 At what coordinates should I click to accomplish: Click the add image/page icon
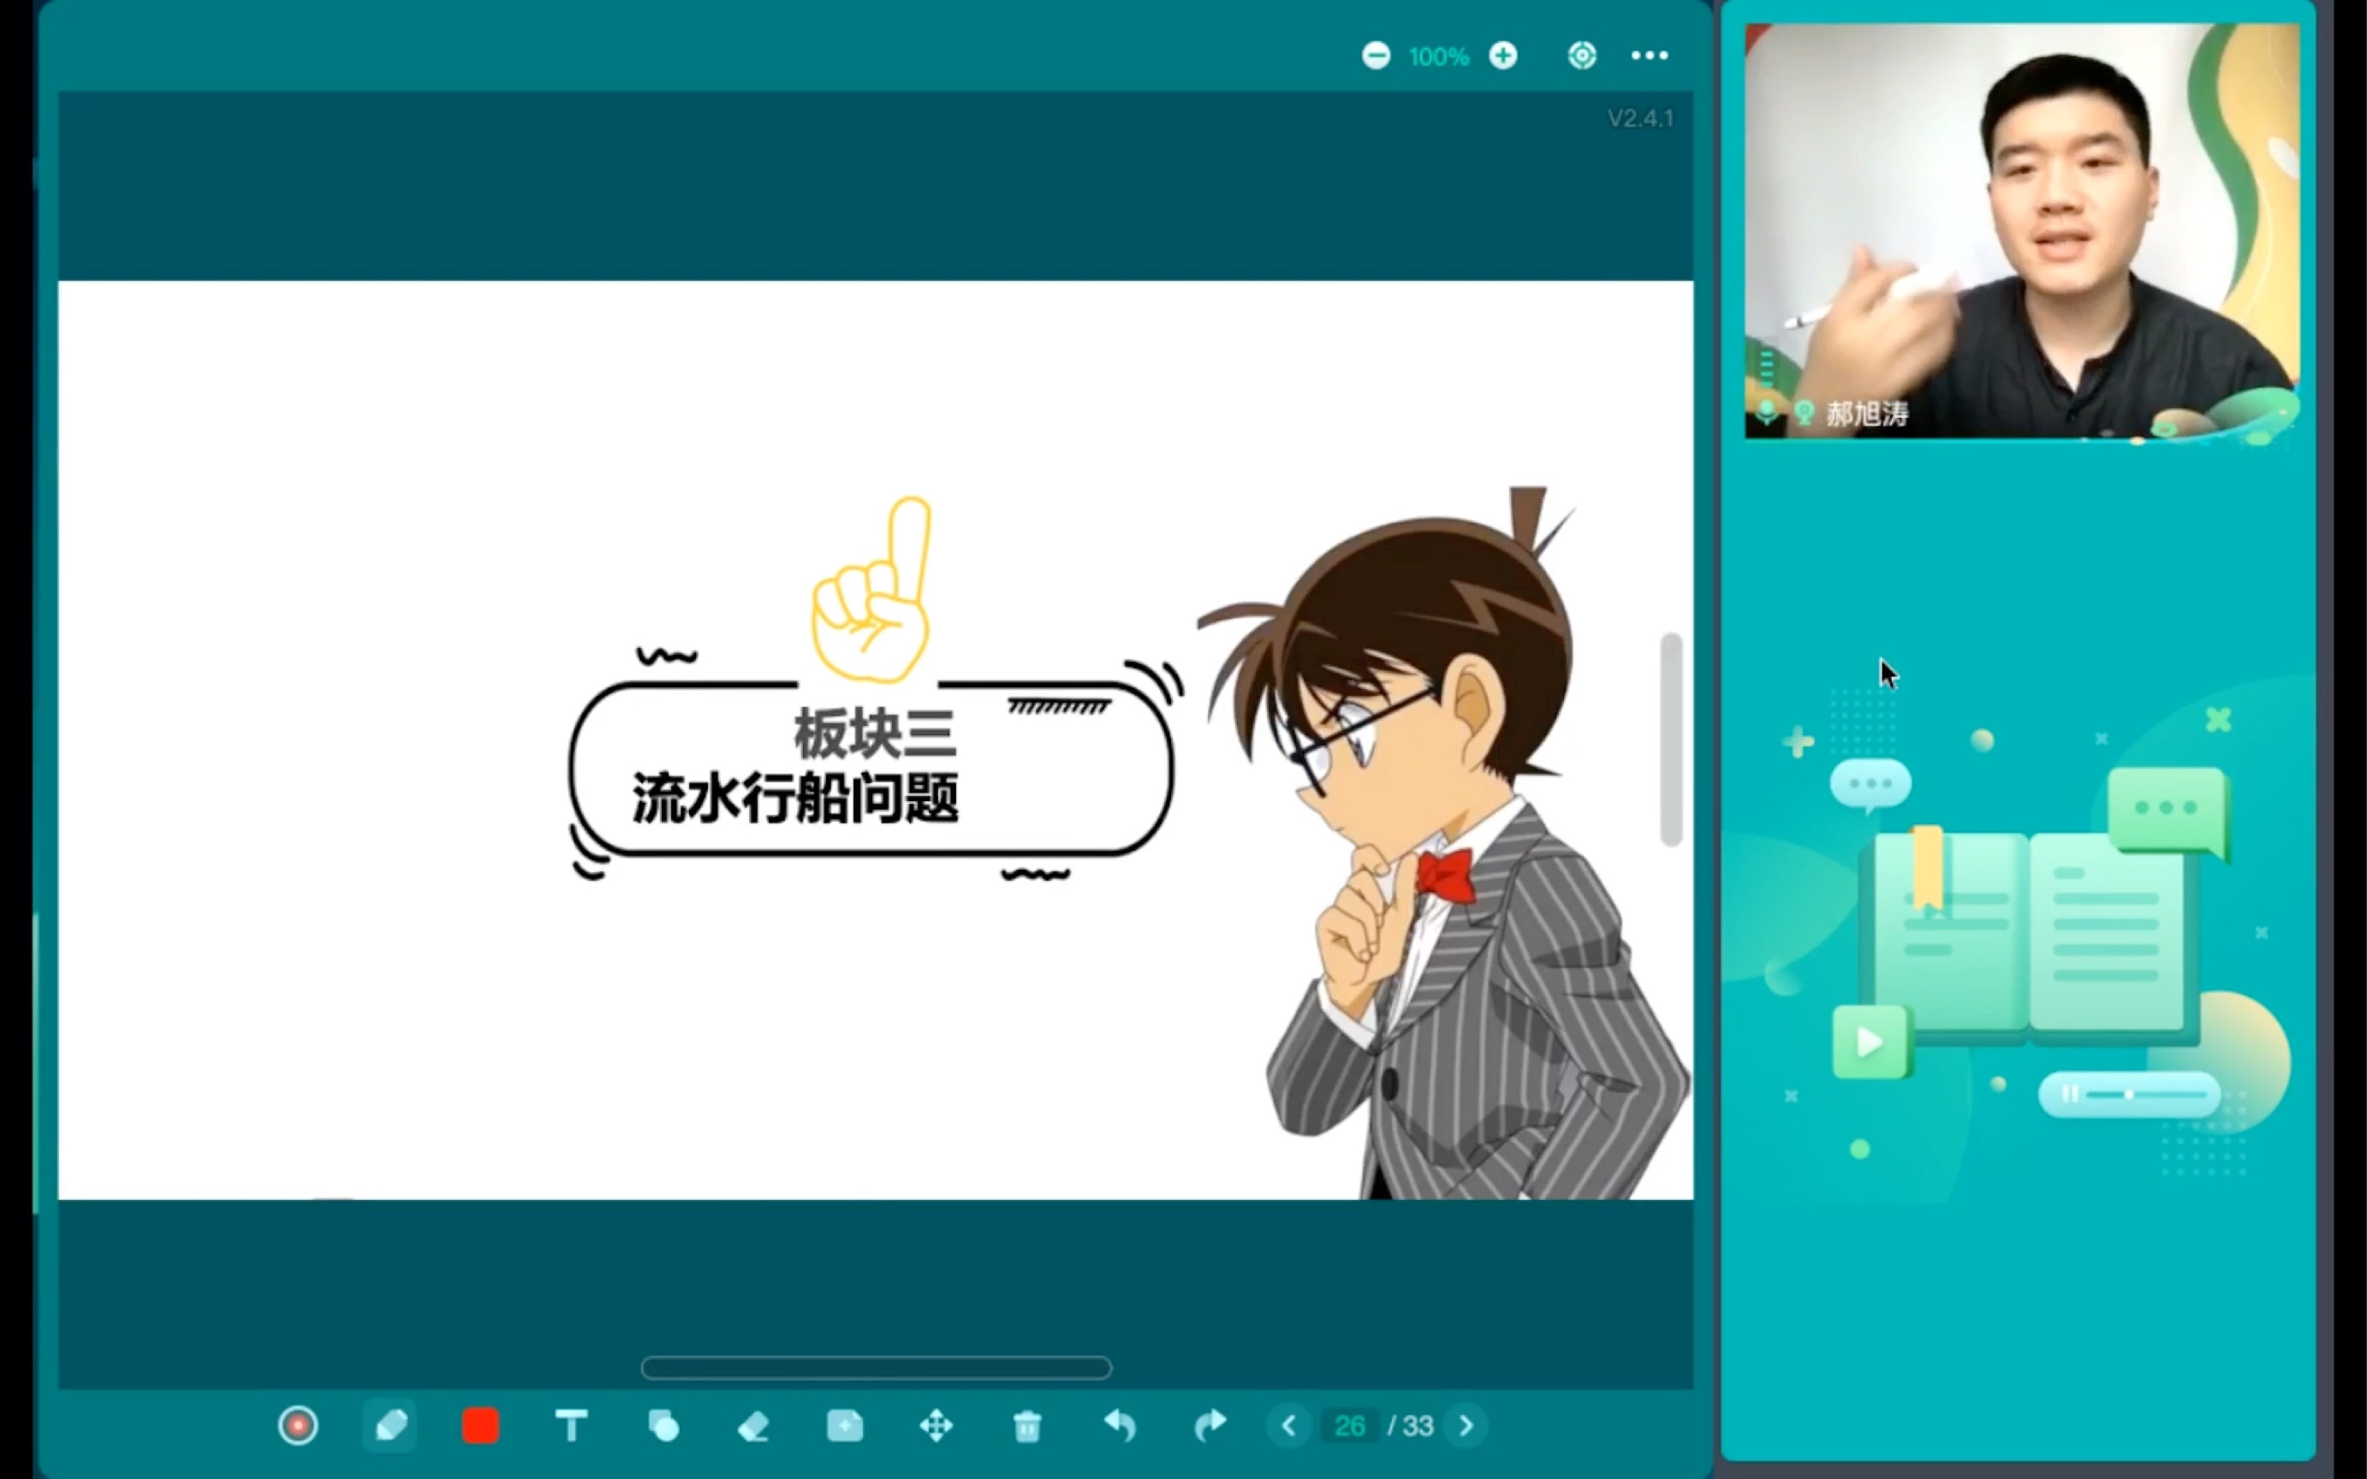point(844,1425)
